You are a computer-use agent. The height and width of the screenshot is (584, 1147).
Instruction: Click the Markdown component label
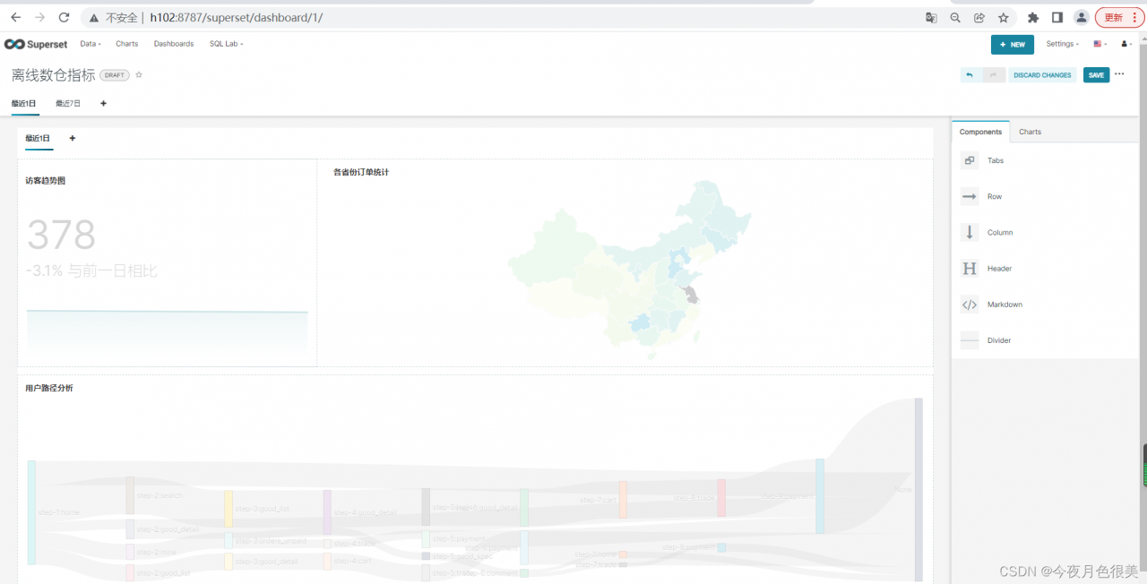1005,305
